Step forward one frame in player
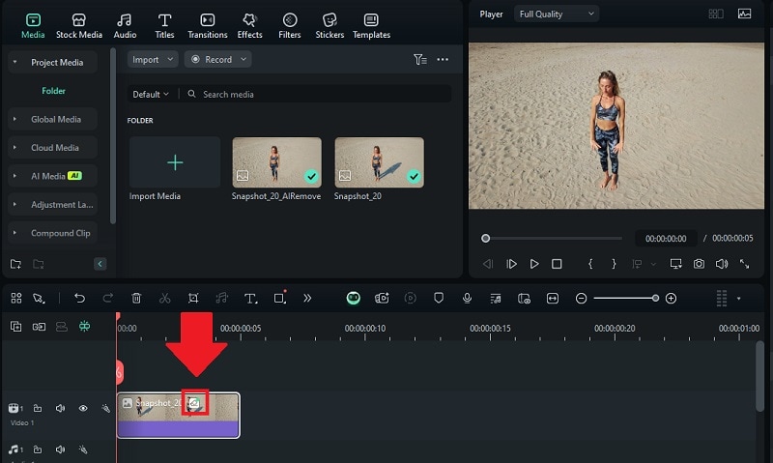Image resolution: width=773 pixels, height=463 pixels. (x=511, y=264)
